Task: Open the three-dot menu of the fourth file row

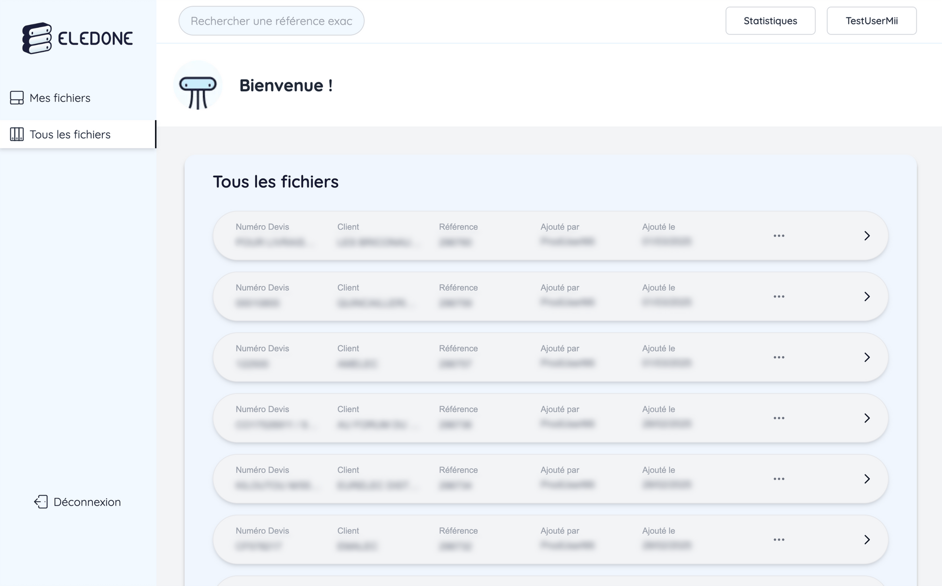Action: [779, 418]
